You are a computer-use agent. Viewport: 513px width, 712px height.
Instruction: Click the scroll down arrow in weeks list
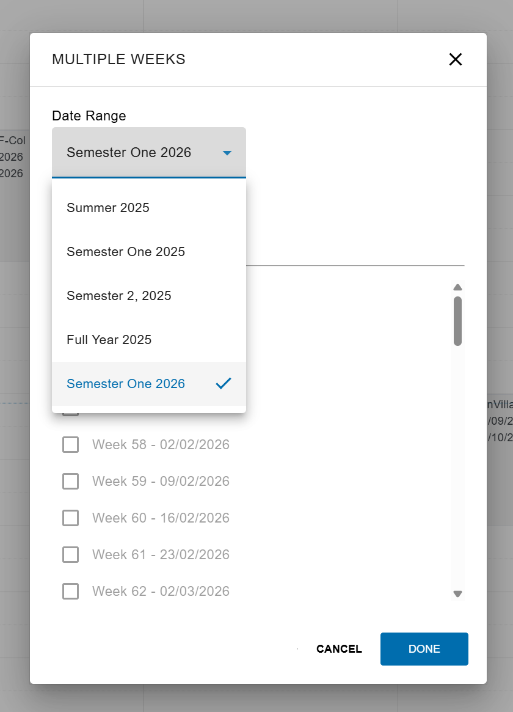tap(457, 594)
